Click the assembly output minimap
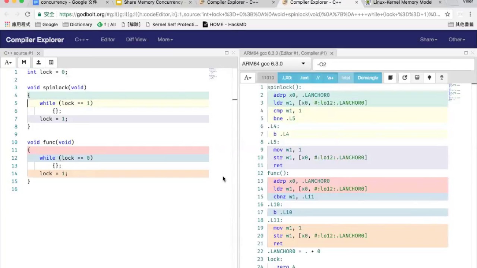The image size is (477, 268). coord(455,92)
